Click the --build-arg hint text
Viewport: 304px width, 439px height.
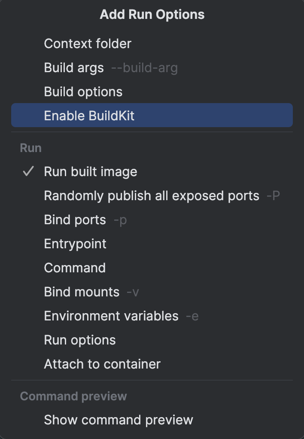pos(144,68)
